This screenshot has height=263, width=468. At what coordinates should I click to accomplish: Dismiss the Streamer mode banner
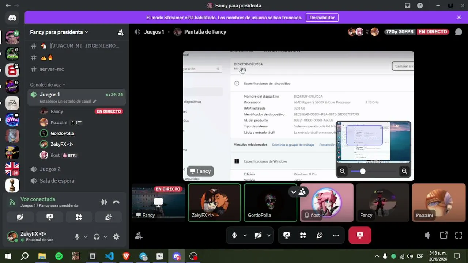point(459,18)
